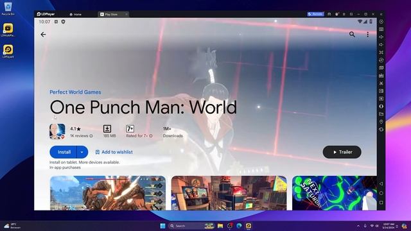Screen dimensions: 411x231
Task: Collapse the LDPlayer right sidebar with double arrow
Action: tap(381, 14)
